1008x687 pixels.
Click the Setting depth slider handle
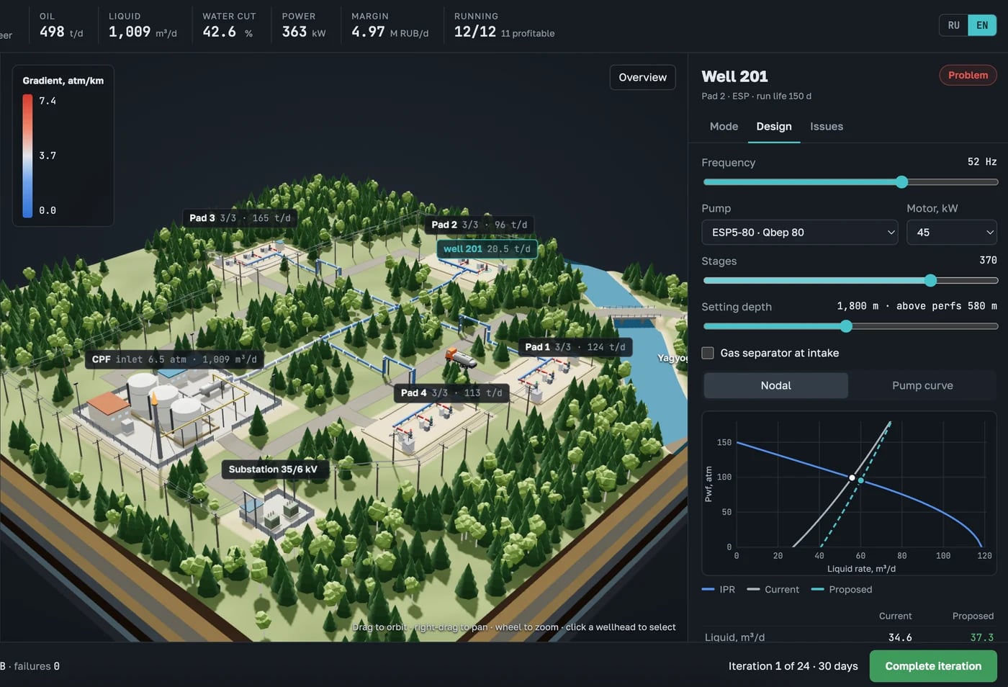point(846,326)
